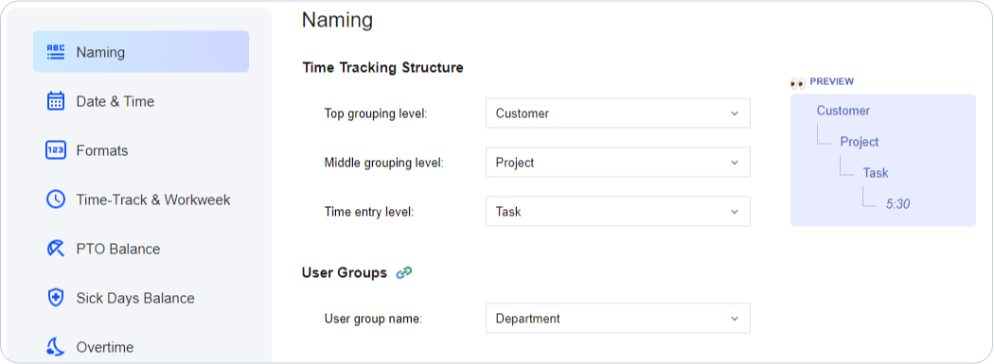The image size is (994, 364).
Task: Click the chevron in the Project dropdown
Action: (x=734, y=163)
